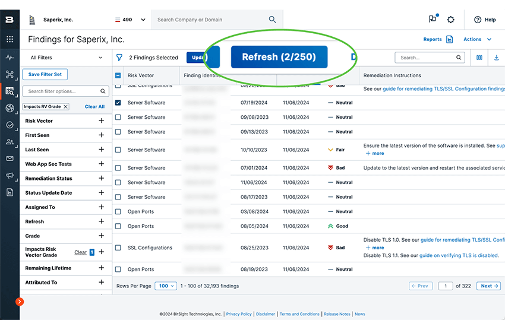Click the Save Filter Set button
Screen dimensions: 505x320
[x=45, y=74]
